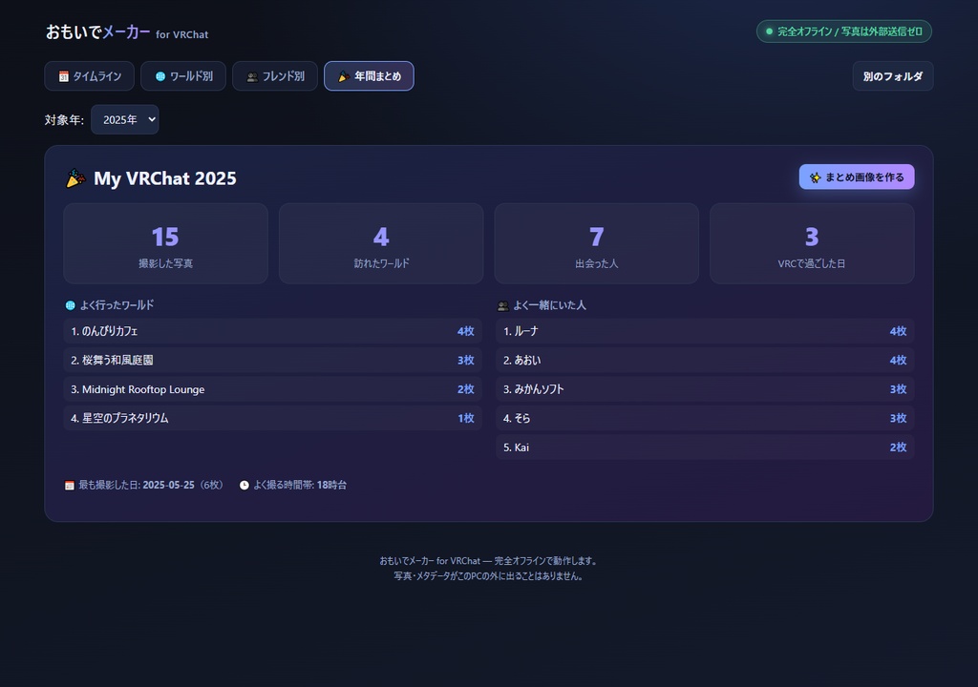Click the 対象年: label

click(x=64, y=119)
